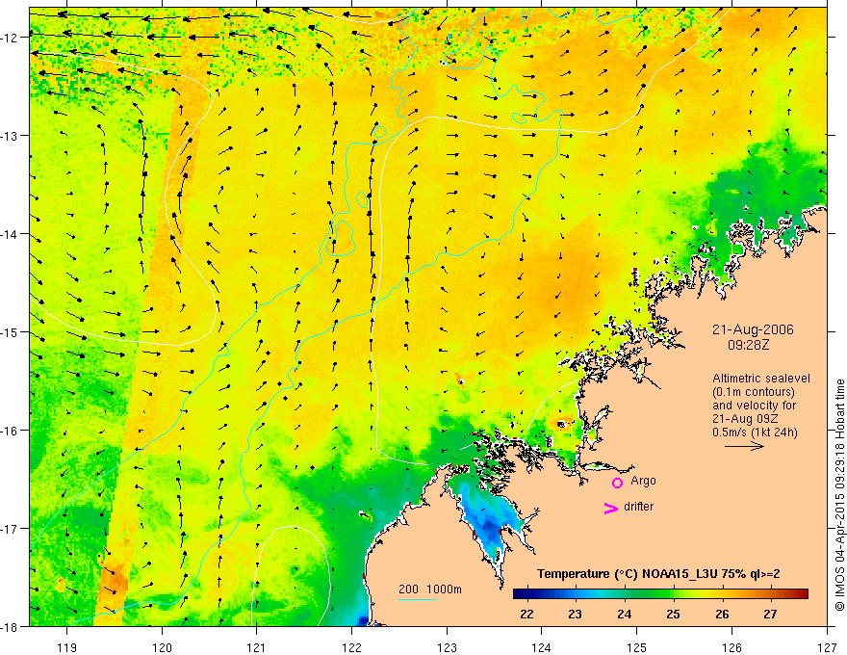Click the latitude axis label -12
The width and height of the screenshot is (847, 655).
pos(10,38)
